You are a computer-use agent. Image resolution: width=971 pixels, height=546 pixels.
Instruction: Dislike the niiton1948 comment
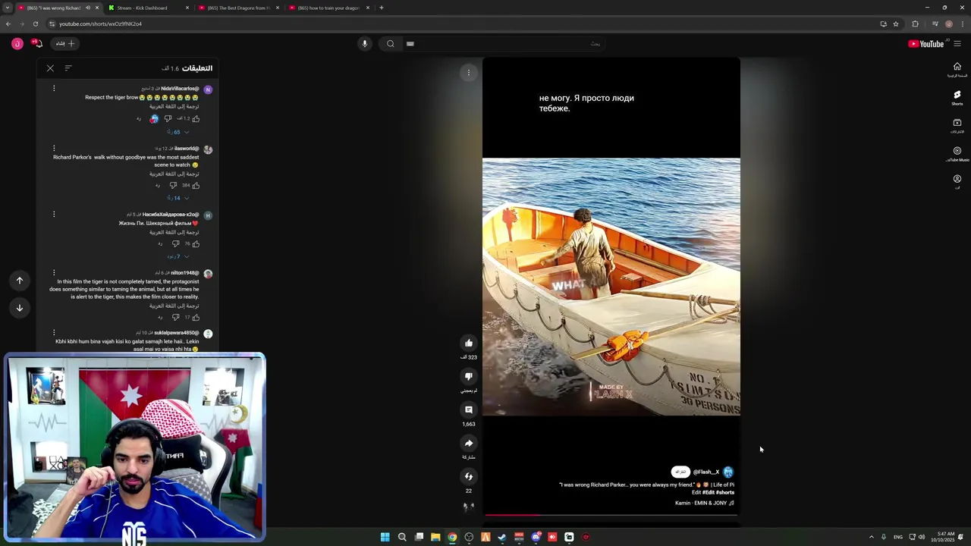175,317
